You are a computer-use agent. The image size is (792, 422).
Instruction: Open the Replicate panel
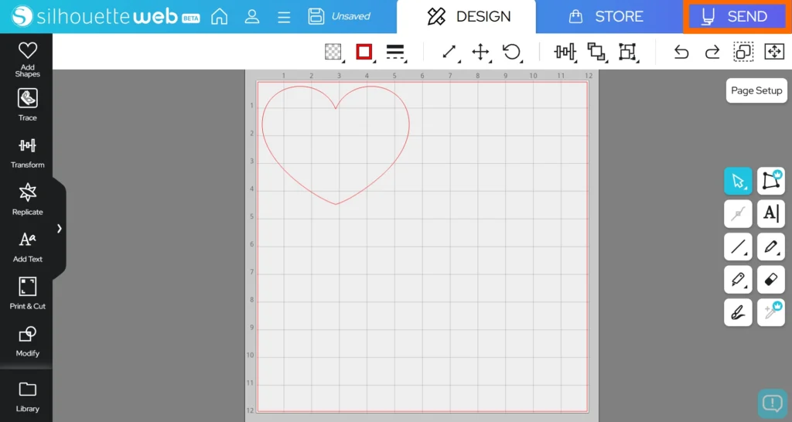tap(28, 199)
